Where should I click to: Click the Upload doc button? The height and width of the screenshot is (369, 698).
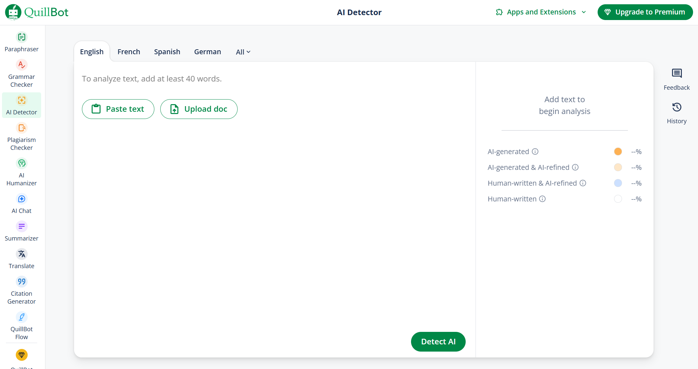click(x=199, y=109)
